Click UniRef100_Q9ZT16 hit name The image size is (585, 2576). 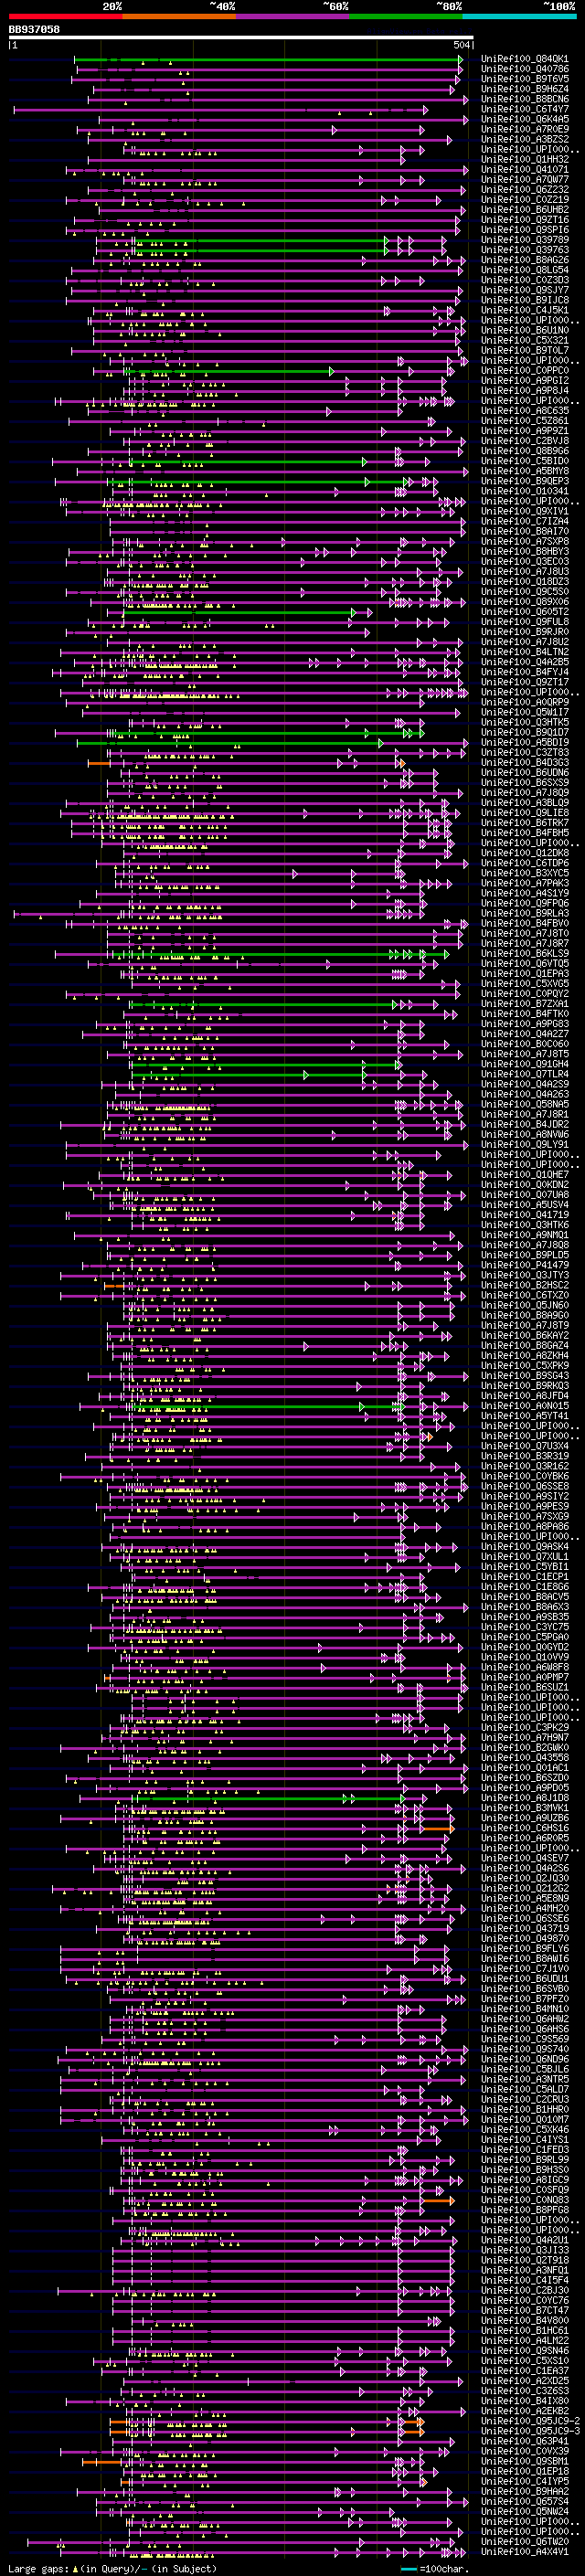click(x=524, y=220)
